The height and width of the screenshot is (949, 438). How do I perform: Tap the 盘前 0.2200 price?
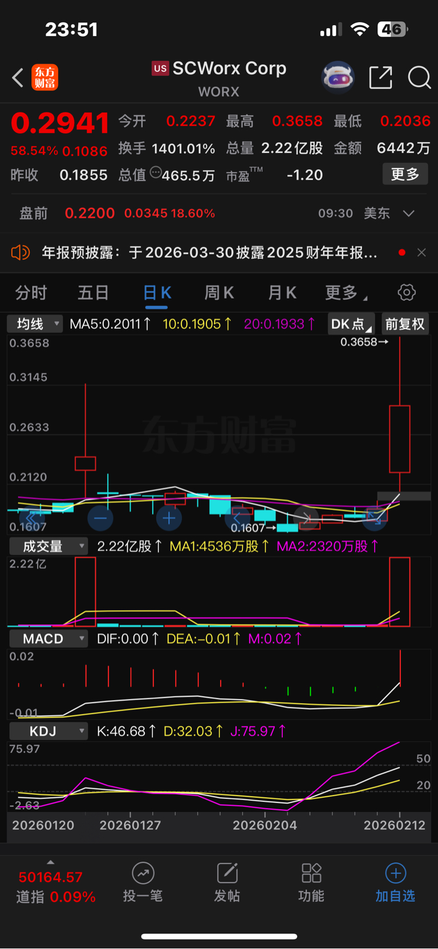pos(90,213)
